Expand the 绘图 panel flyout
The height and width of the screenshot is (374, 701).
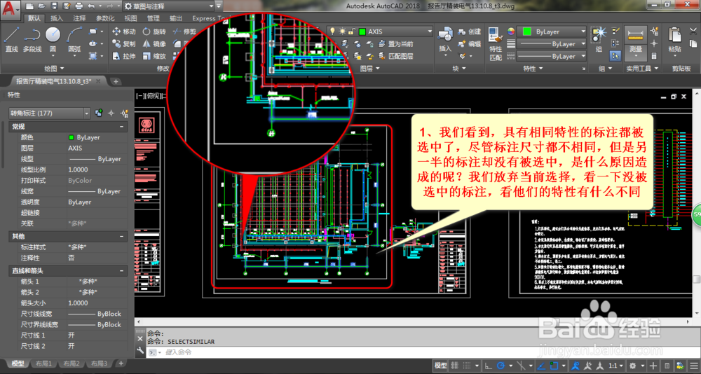pos(55,69)
